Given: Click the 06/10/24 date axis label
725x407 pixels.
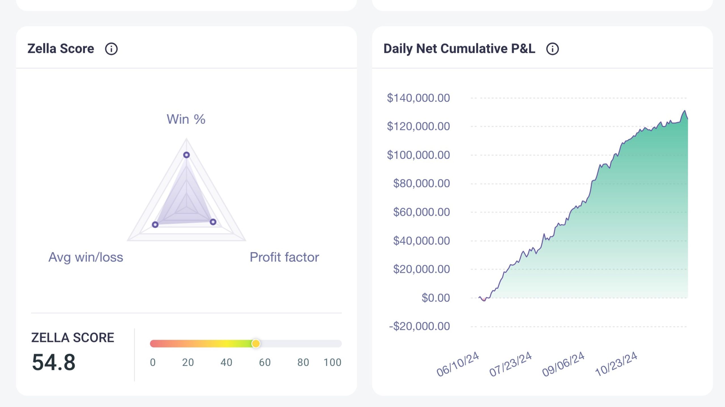Looking at the screenshot, I should [457, 364].
